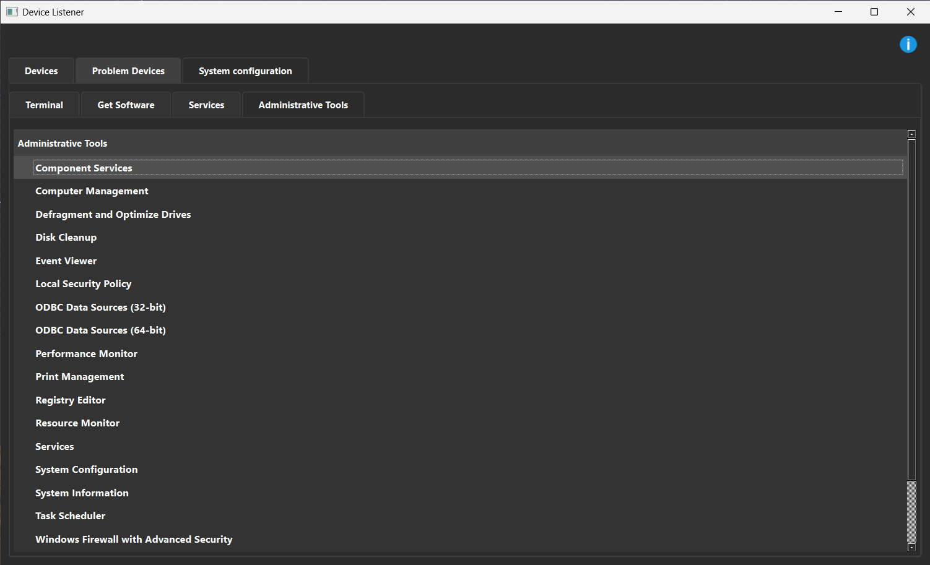Open Computer Management
This screenshot has width=930, height=565.
tap(92, 191)
